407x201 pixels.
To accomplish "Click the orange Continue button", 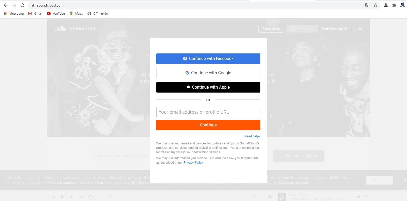I will pyautogui.click(x=208, y=125).
